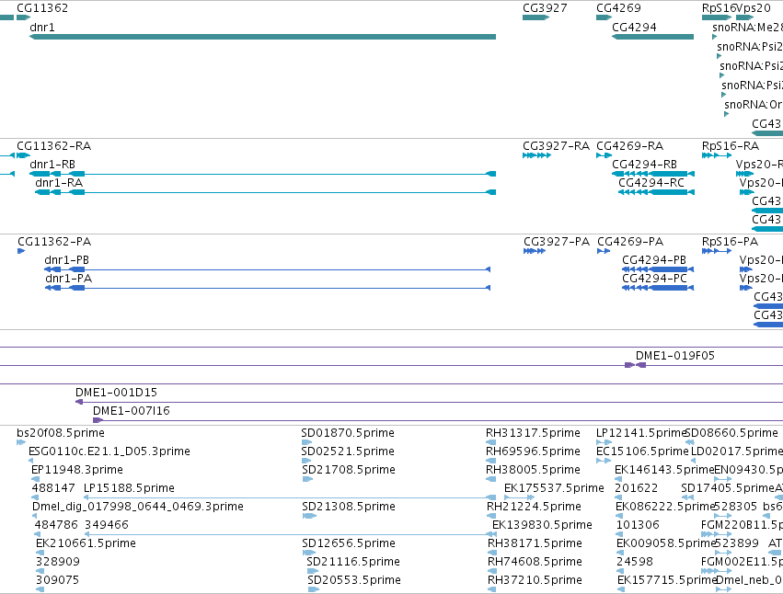
Task: Click the CG3927-PA protein label
Action: tap(557, 242)
